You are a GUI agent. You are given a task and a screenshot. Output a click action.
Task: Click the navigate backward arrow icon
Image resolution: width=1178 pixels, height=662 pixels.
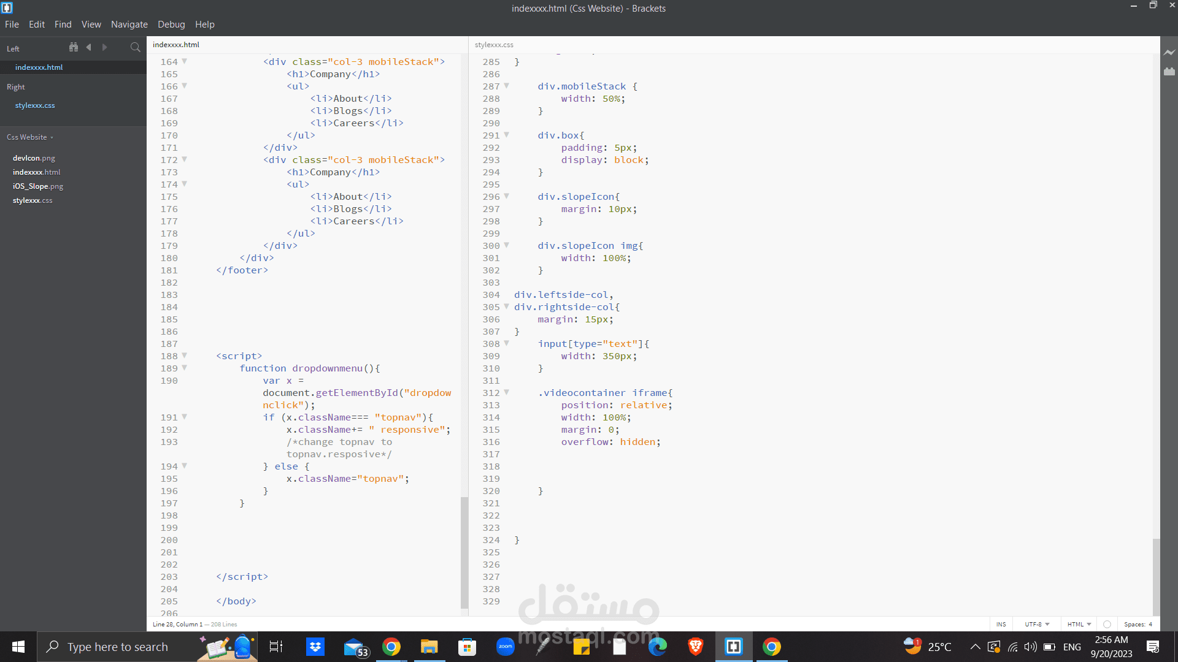click(x=89, y=47)
